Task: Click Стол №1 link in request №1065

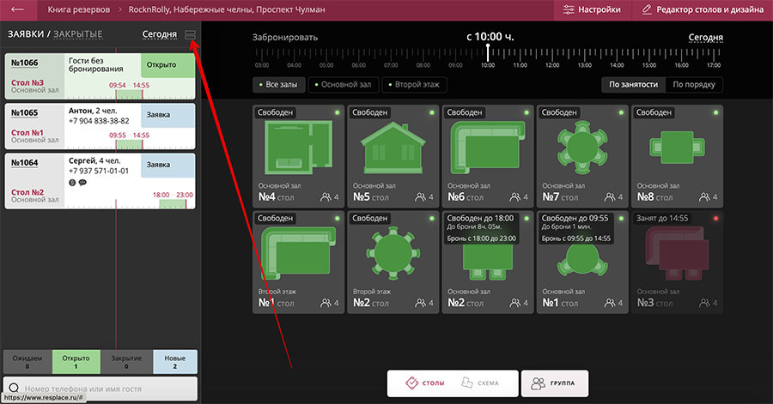Action: click(x=27, y=133)
